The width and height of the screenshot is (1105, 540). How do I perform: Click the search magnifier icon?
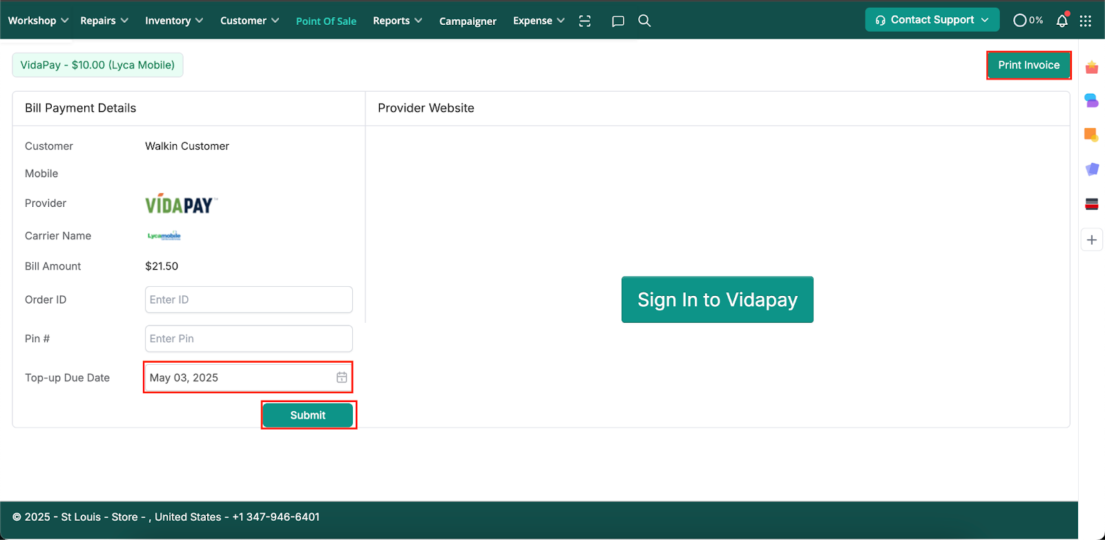[644, 21]
